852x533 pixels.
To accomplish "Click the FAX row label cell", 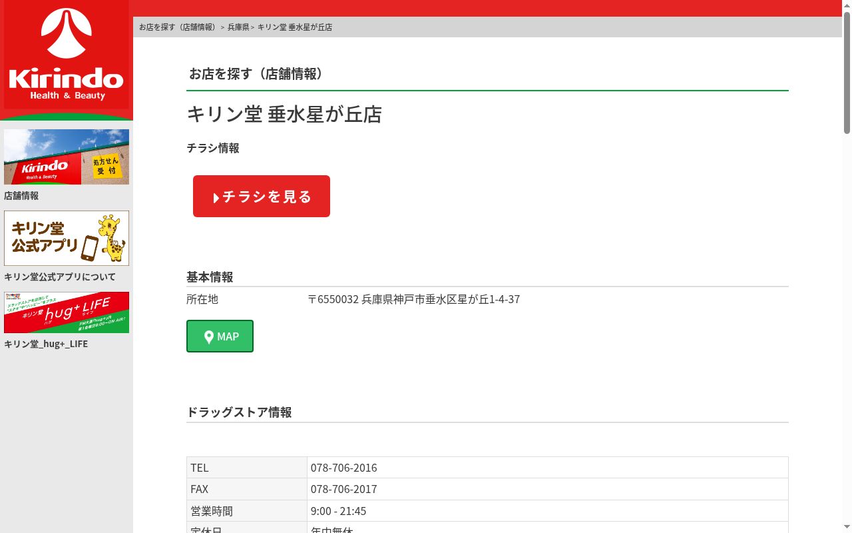I will click(247, 489).
